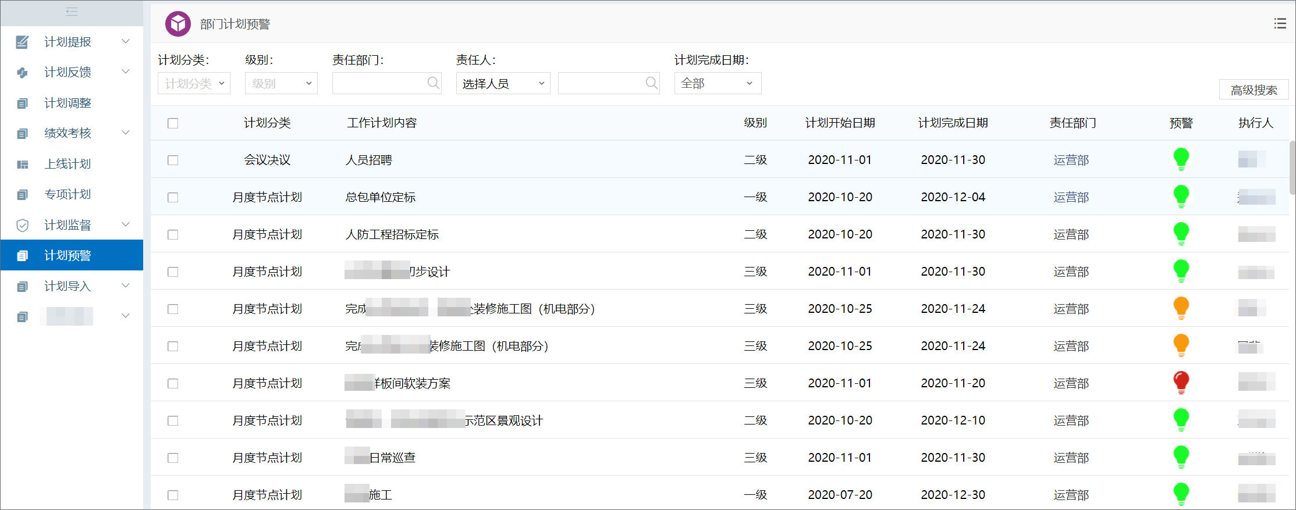This screenshot has height=510, width=1296.
Task: Check the box for 人防工程招标定标 row
Action: (173, 234)
